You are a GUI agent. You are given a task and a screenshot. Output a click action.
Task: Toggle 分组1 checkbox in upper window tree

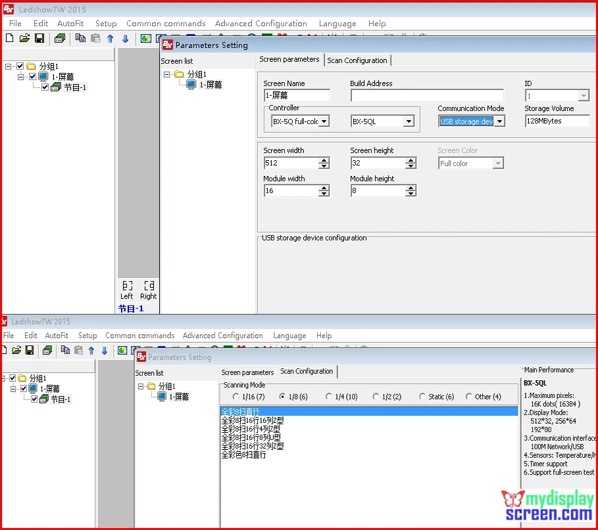coord(20,66)
